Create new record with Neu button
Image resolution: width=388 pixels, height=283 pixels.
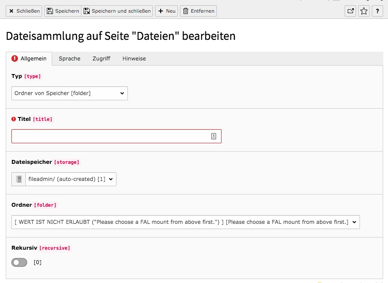(166, 11)
